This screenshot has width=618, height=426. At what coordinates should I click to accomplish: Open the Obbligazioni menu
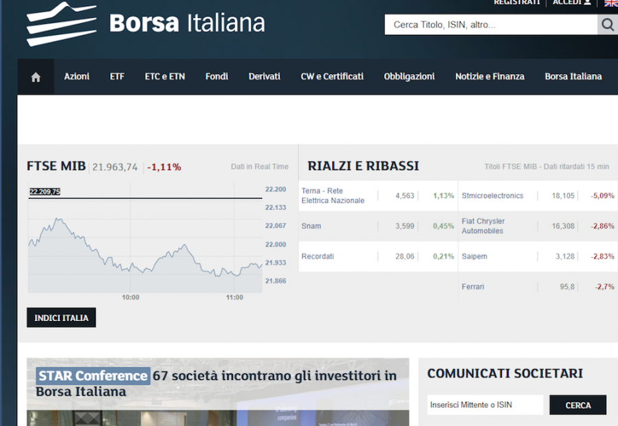(409, 77)
